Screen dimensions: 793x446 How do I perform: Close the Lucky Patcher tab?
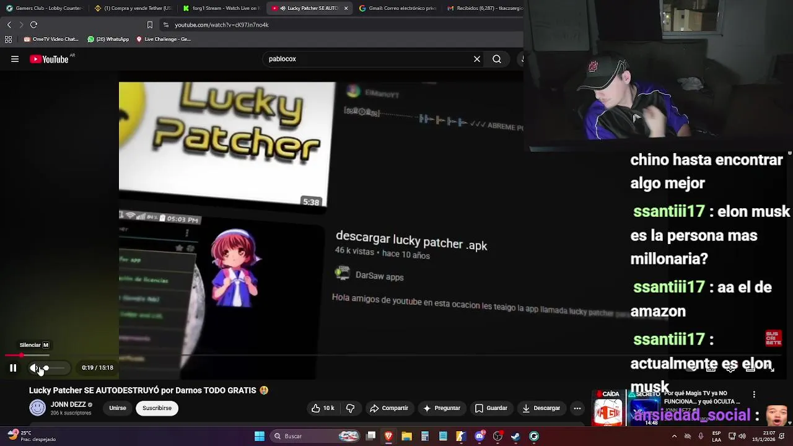tap(346, 8)
